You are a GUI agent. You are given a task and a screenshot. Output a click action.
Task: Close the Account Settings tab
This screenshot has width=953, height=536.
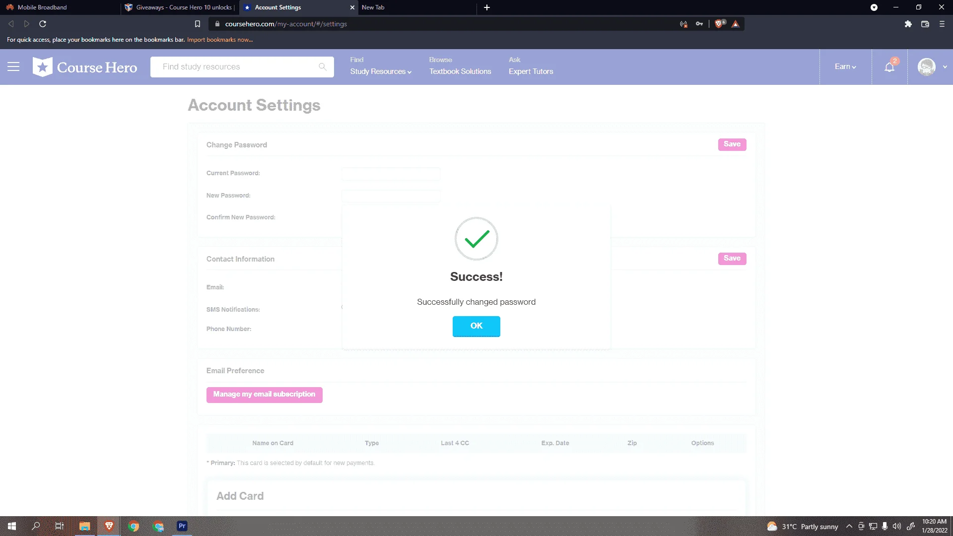352,7
